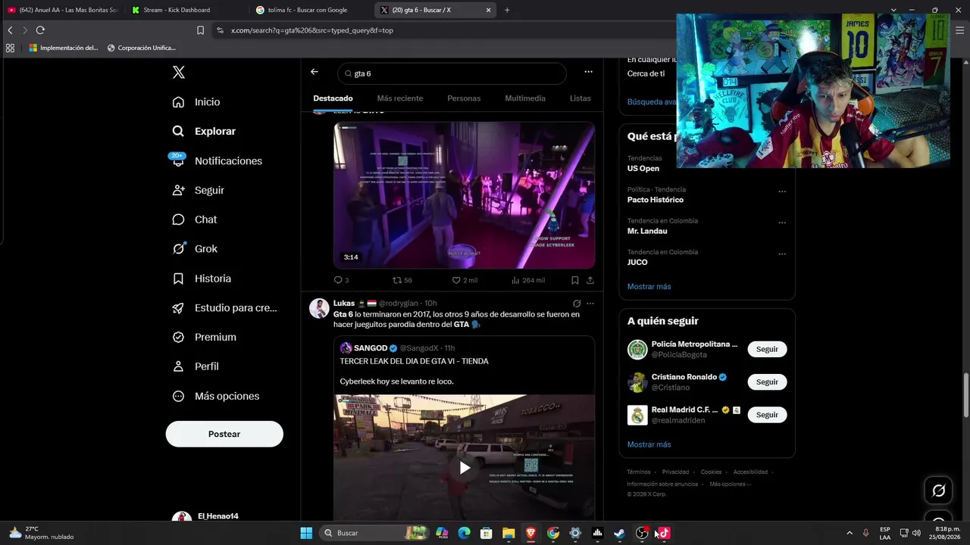Click the X search field with gta 6

[452, 73]
